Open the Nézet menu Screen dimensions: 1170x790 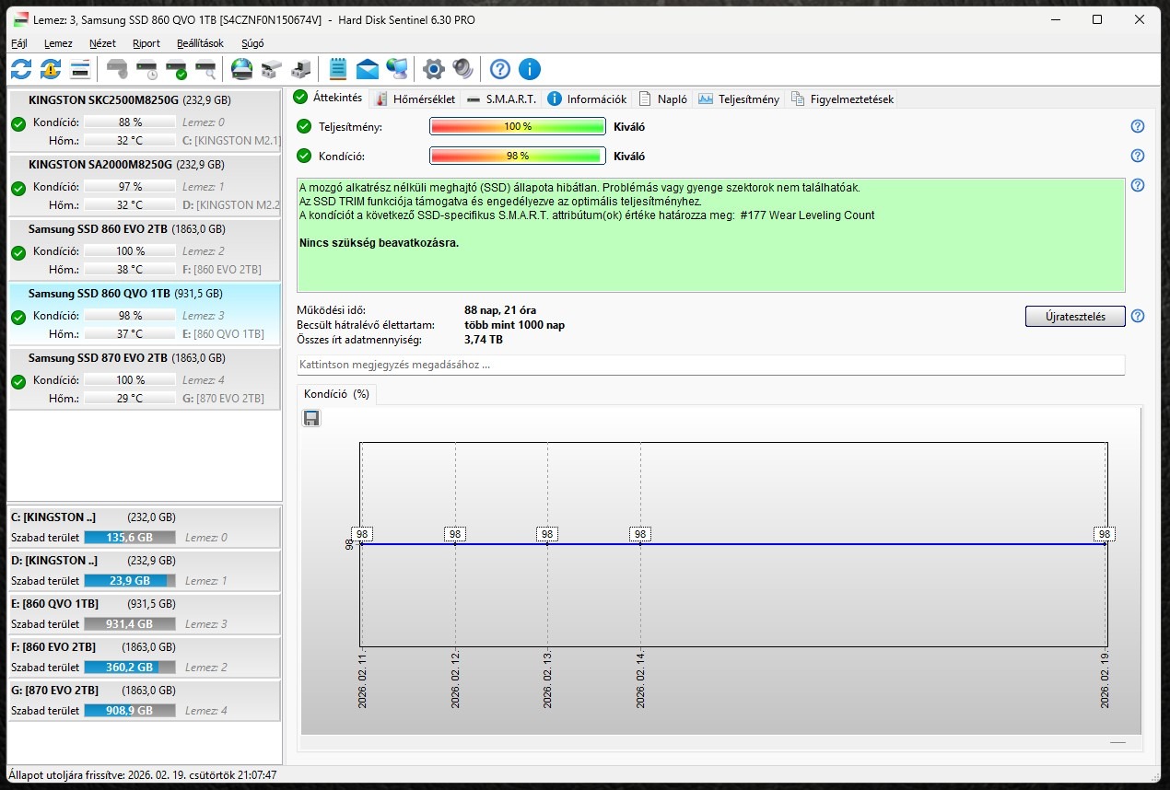point(102,43)
